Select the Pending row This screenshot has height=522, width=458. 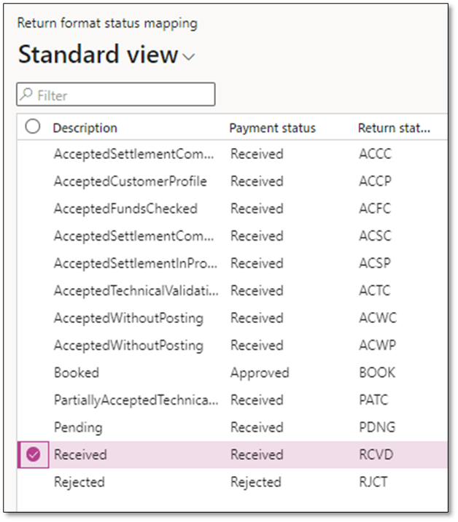[78, 427]
